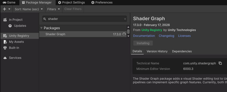The width and height of the screenshot is (227, 92).
Task: Switch to Dependencies tab
Action: click(x=182, y=51)
